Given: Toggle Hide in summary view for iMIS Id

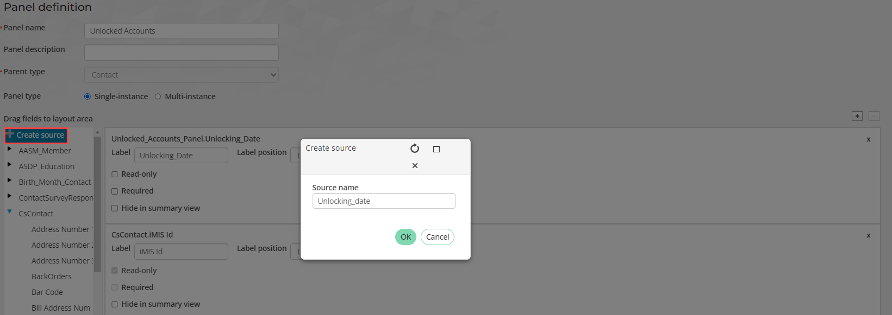Looking at the screenshot, I should (x=115, y=305).
